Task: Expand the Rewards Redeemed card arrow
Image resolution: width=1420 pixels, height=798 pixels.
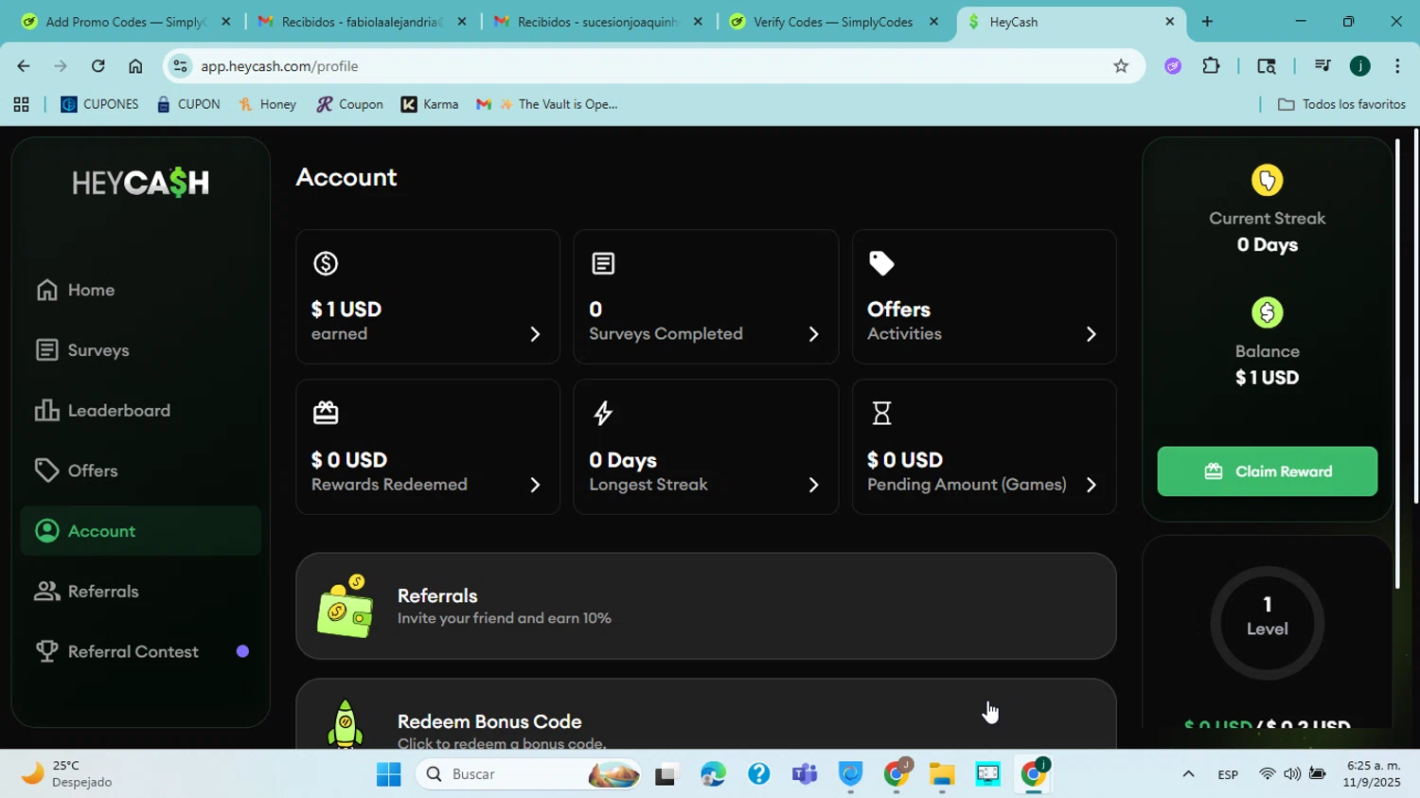Action: (x=535, y=485)
